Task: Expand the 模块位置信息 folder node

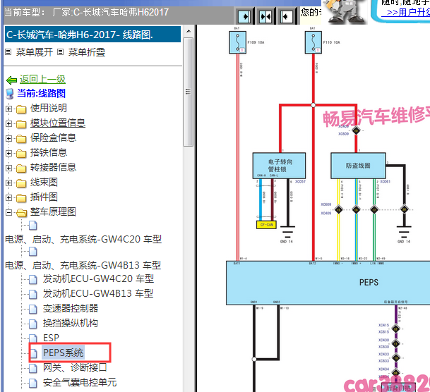Action: [x=8, y=123]
